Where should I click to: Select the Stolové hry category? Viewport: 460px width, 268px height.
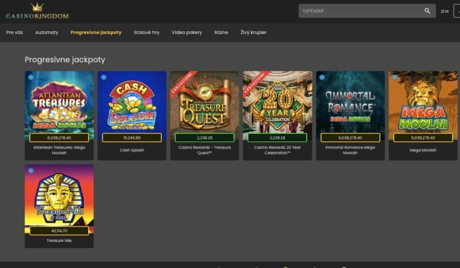[x=146, y=32]
